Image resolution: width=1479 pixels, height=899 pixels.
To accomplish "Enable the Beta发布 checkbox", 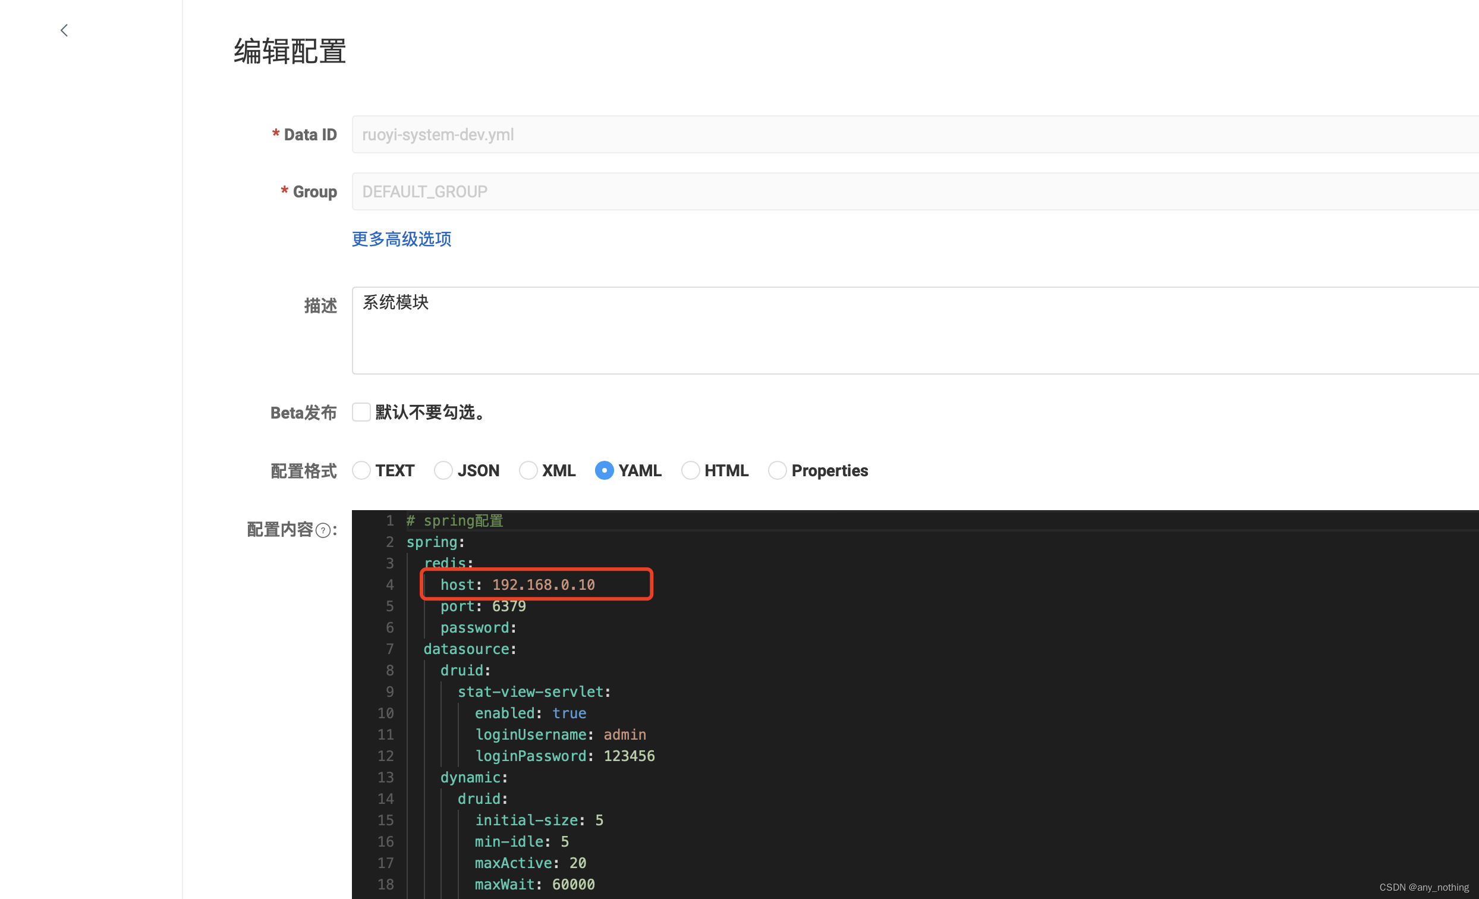I will pyautogui.click(x=361, y=412).
